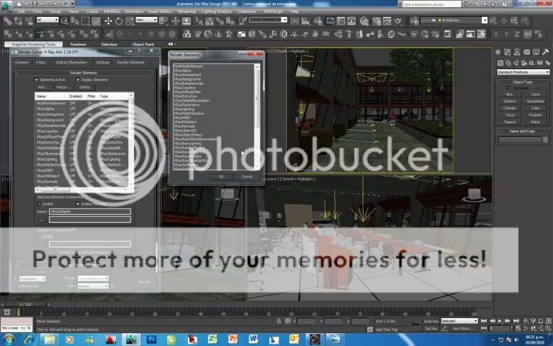
Task: Toggle the Elements Active checkbox
Action: tap(37, 79)
